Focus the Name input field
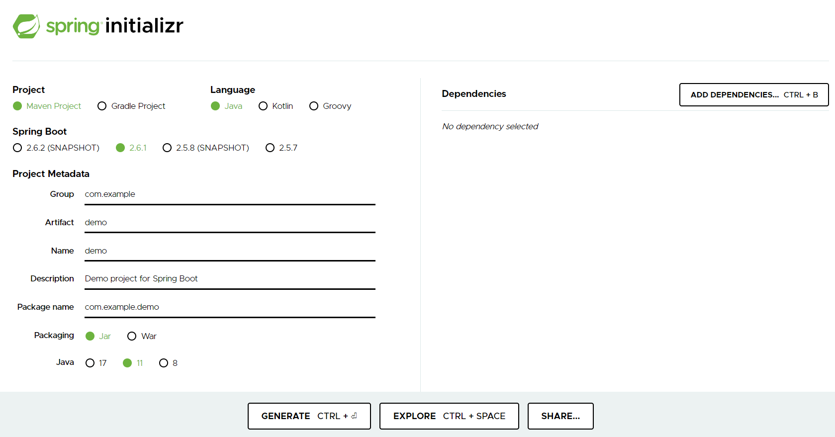 (x=230, y=251)
